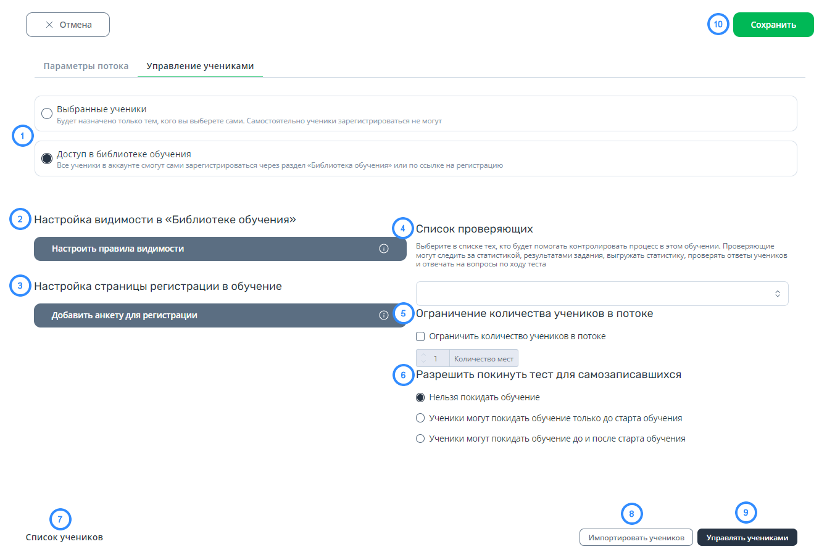
Task: Select Нельзя покидать обучение
Action: [x=421, y=397]
